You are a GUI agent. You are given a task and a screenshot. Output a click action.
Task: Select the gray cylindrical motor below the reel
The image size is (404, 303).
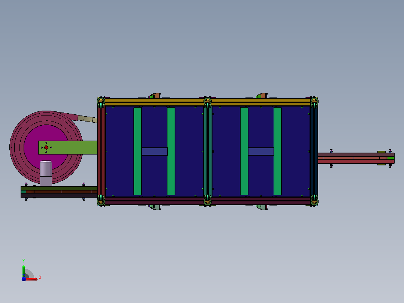(46, 173)
